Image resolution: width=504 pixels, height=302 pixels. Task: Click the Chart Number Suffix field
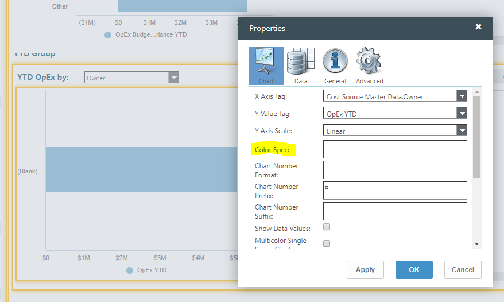tap(395, 211)
